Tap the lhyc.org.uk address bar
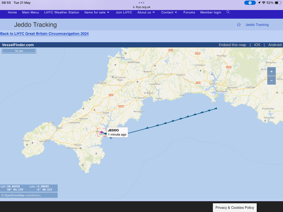The image size is (283, 212). 141,7
